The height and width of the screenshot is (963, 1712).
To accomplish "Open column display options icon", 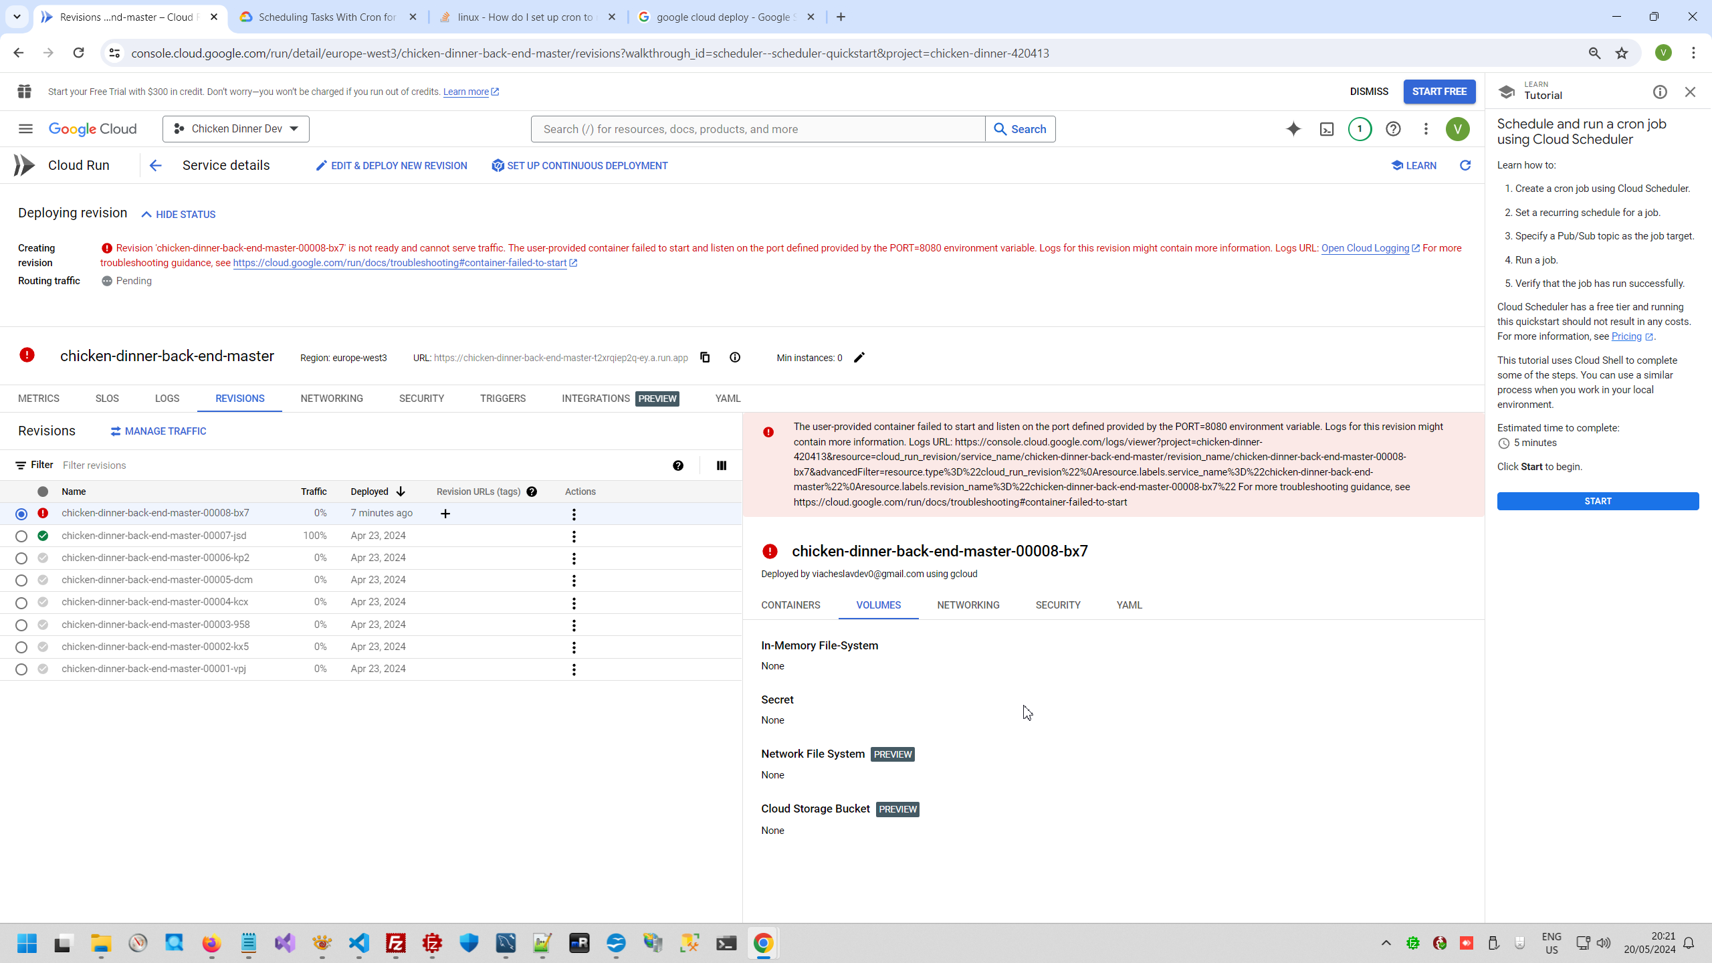I will (722, 465).
